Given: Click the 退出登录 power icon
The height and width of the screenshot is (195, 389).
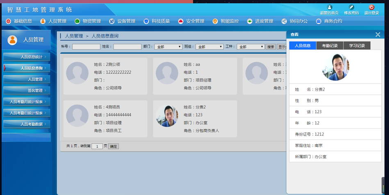Looking at the screenshot, I should pos(371,7).
